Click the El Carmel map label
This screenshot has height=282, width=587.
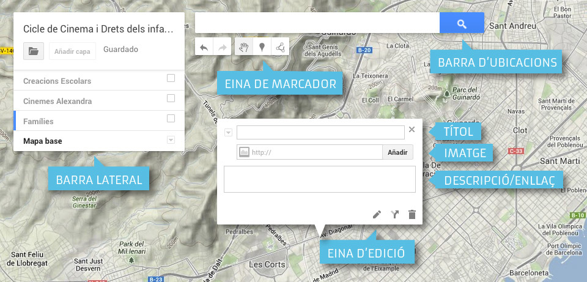pos(401,99)
